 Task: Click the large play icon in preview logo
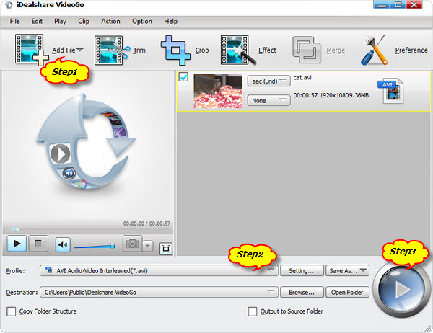pos(60,154)
